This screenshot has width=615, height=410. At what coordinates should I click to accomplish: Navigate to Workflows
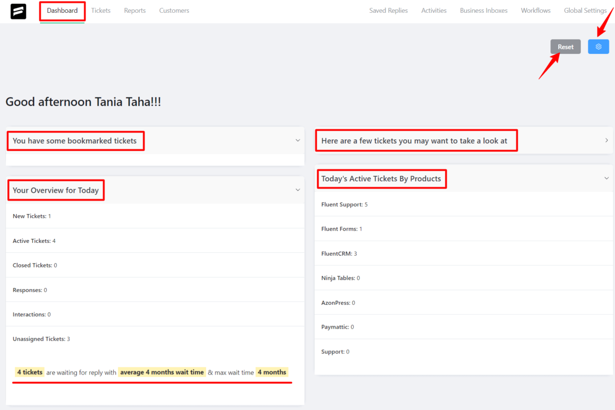click(535, 10)
